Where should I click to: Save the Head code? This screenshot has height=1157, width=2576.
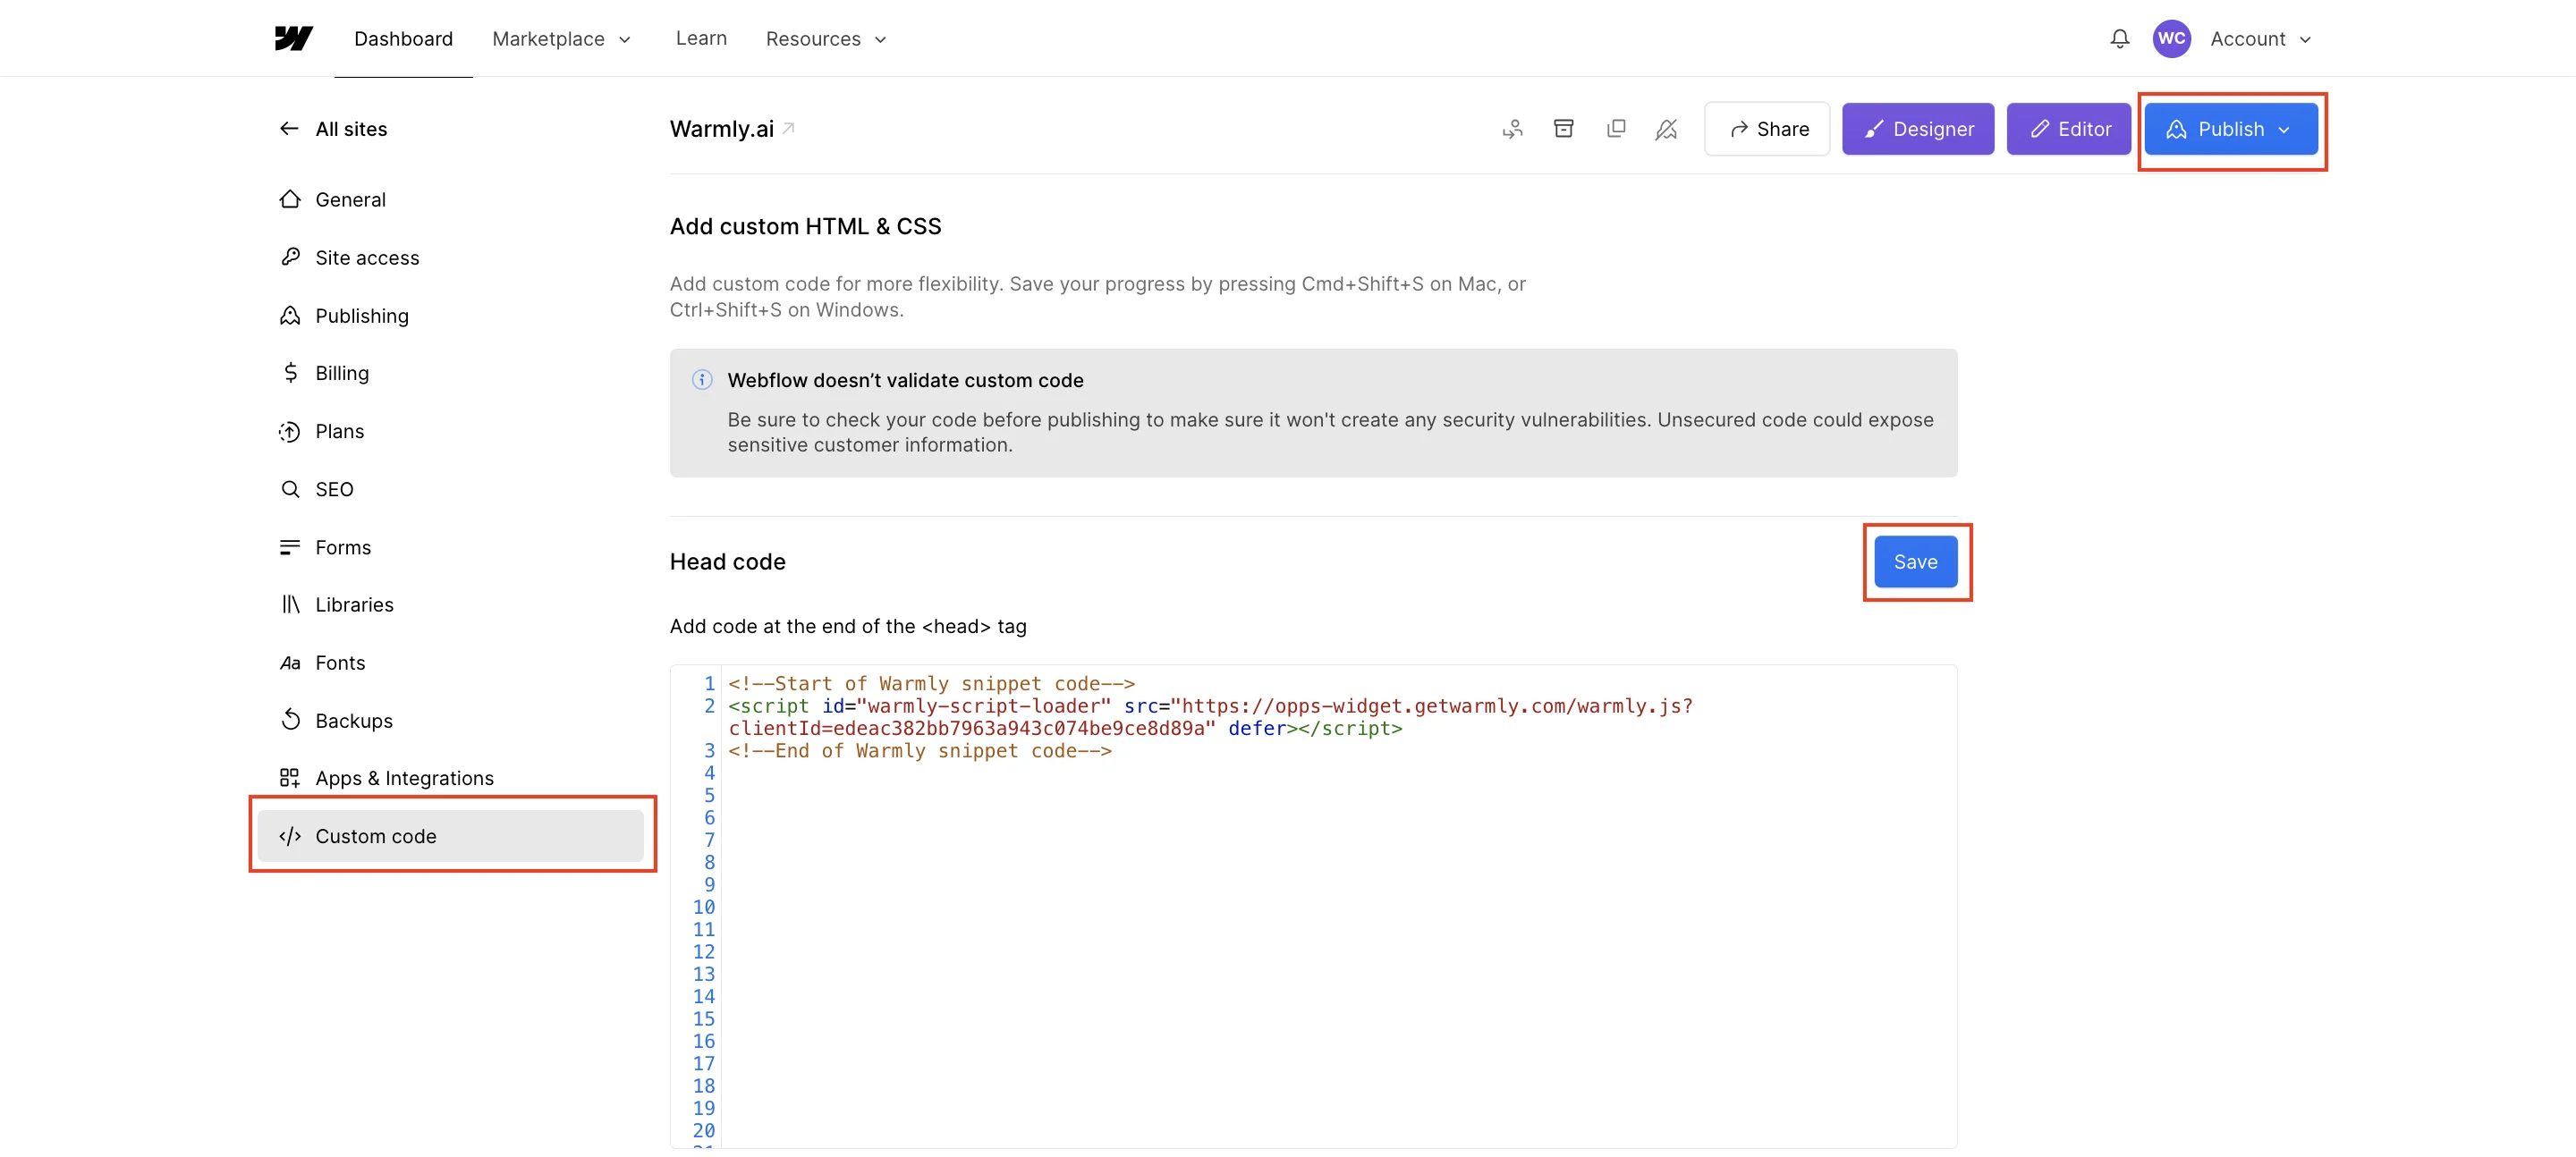(x=1915, y=561)
